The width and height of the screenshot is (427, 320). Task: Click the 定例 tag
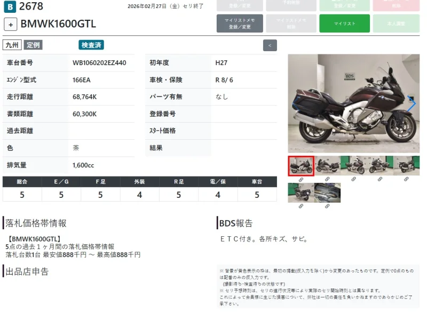coord(33,45)
